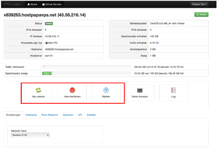This screenshot has width=222, height=148.
Task: Click the Traffic enthalten 9.76 TB value
Action: pos(154,43)
